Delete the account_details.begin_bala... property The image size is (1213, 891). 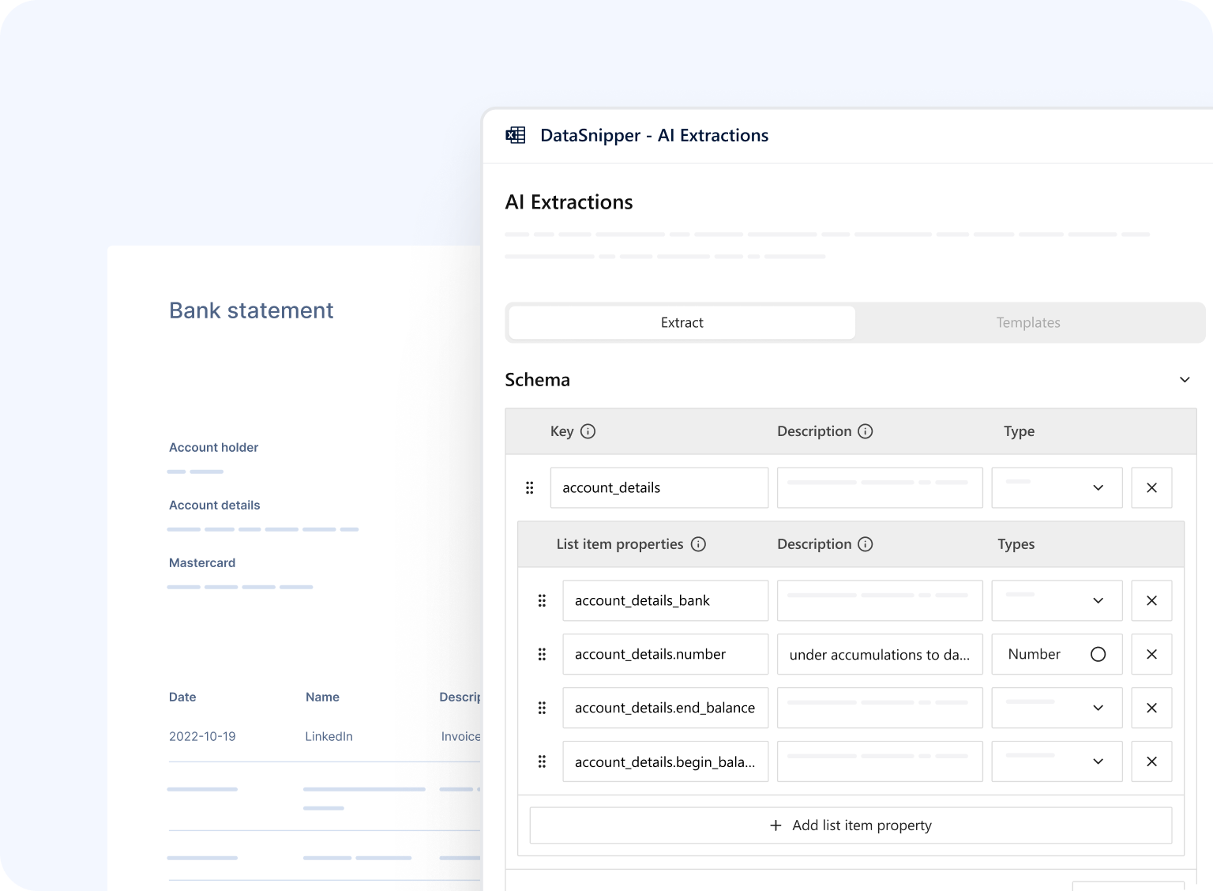click(1151, 762)
